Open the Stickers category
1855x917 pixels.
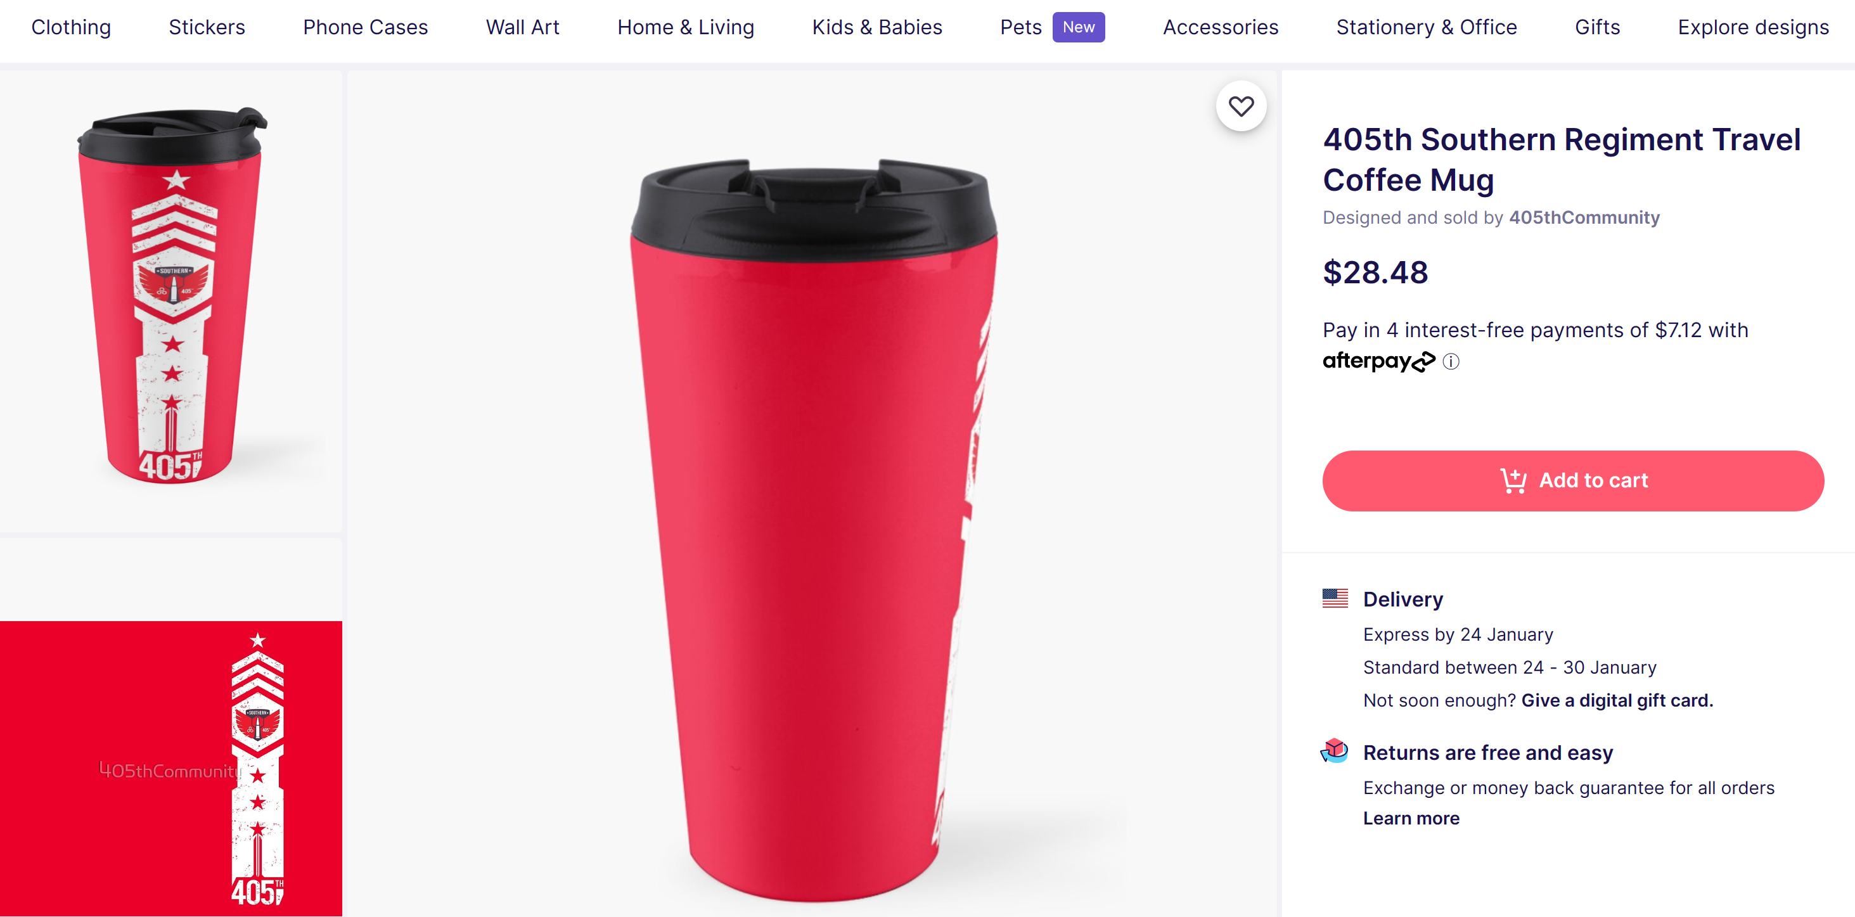click(207, 27)
